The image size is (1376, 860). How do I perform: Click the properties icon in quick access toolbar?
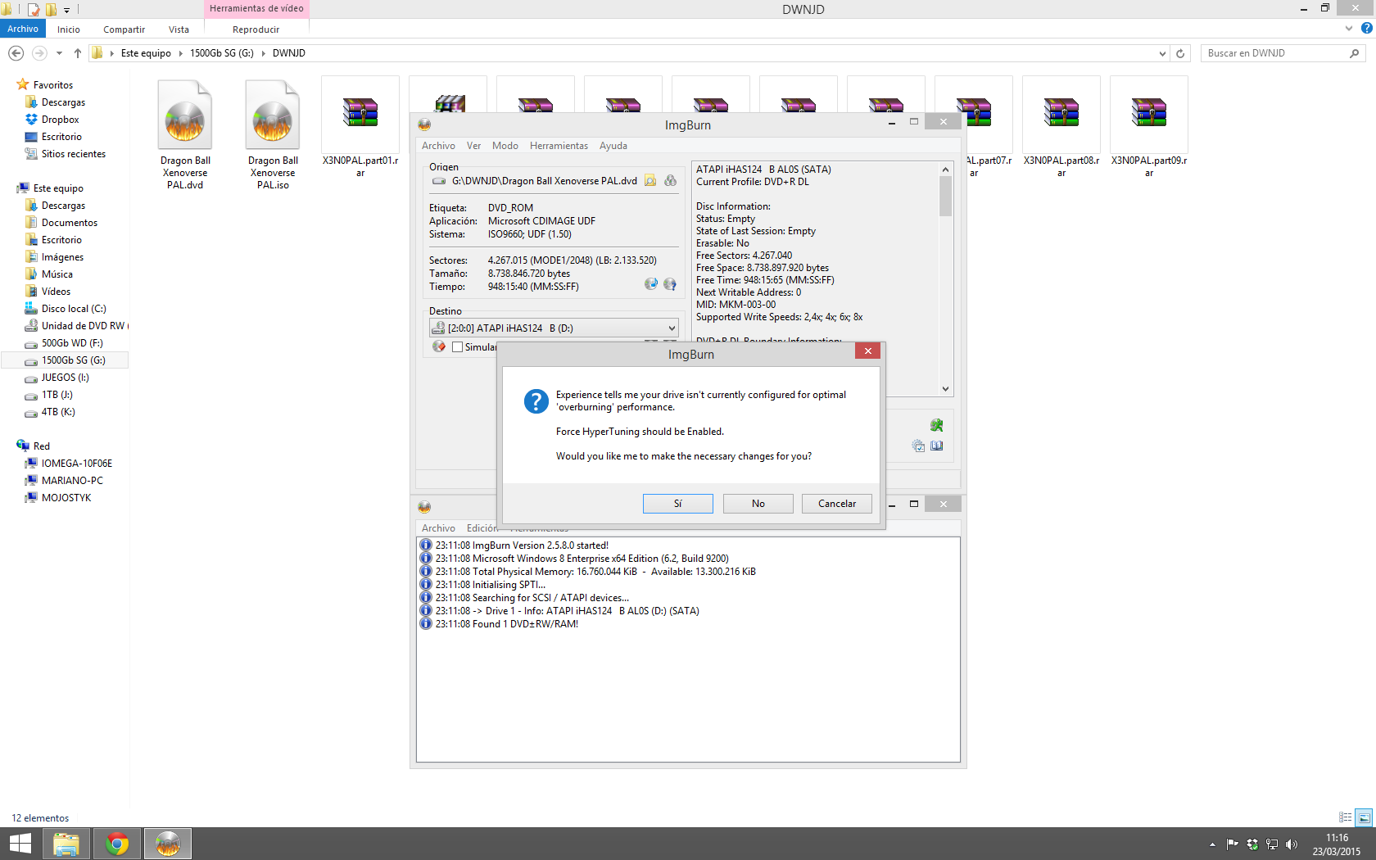coord(34,10)
